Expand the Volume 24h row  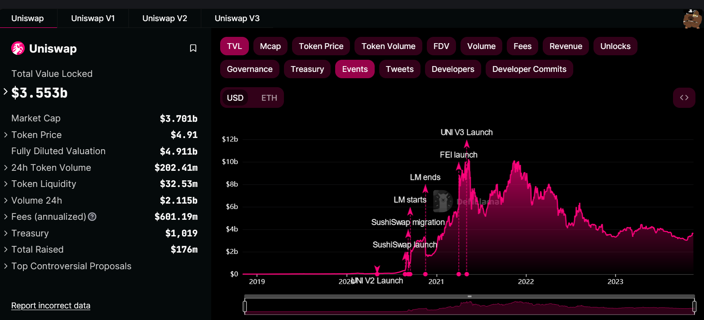[x=5, y=200]
